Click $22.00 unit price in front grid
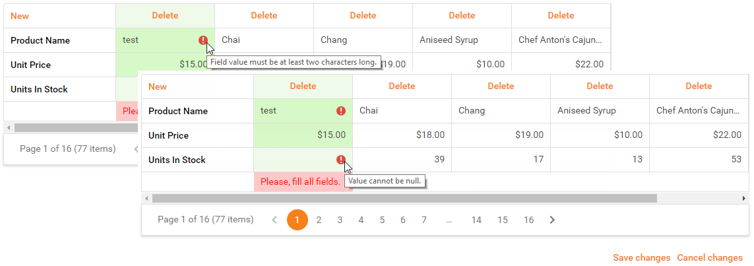The height and width of the screenshot is (266, 754). pos(699,135)
